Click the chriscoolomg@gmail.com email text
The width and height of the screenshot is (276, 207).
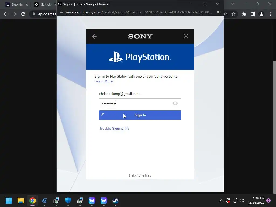tap(119, 94)
